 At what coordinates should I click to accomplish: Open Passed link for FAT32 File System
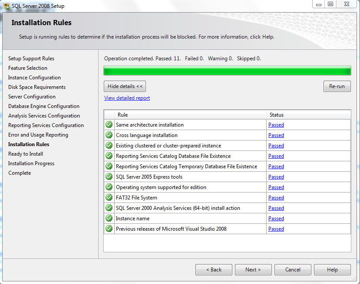tap(276, 198)
